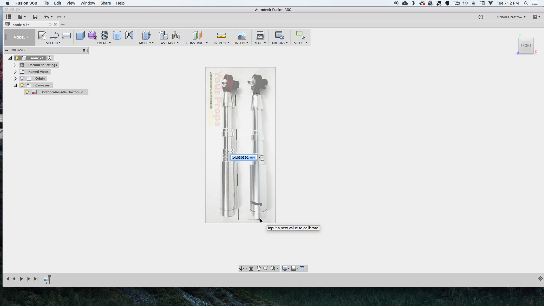Image resolution: width=544 pixels, height=306 pixels.
Task: Select the Create Sketch tool
Action: (42, 35)
